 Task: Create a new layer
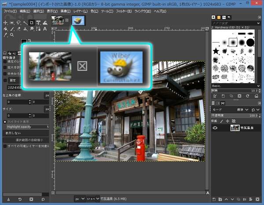214,199
